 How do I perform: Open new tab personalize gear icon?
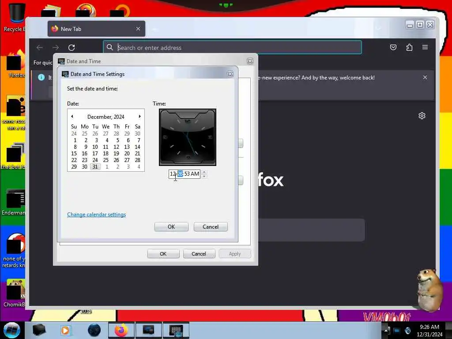point(422,116)
